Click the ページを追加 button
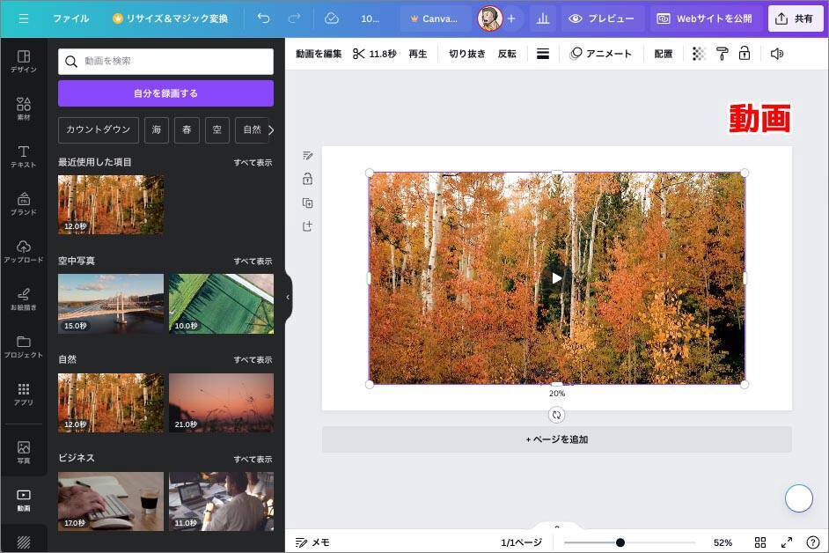The height and width of the screenshot is (553, 829). point(556,439)
